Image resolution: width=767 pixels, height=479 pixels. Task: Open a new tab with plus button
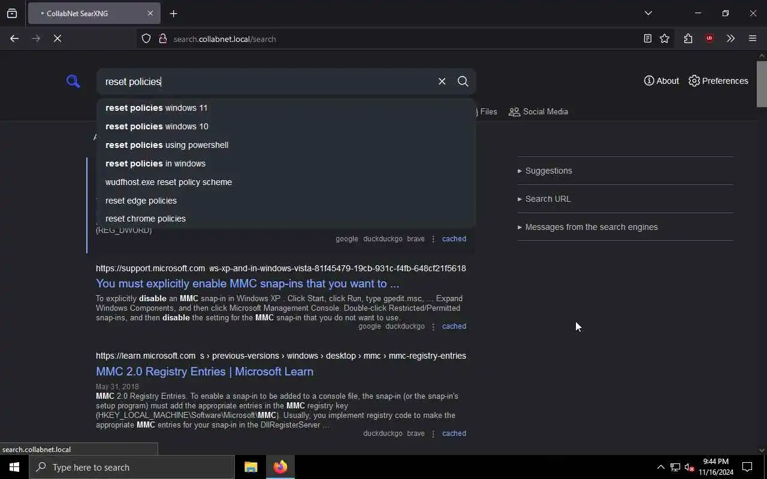point(174,13)
